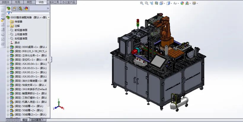This screenshot has height=122, width=243.
Task: Open the 运动算例 1 bottom tab
Action: point(38,120)
